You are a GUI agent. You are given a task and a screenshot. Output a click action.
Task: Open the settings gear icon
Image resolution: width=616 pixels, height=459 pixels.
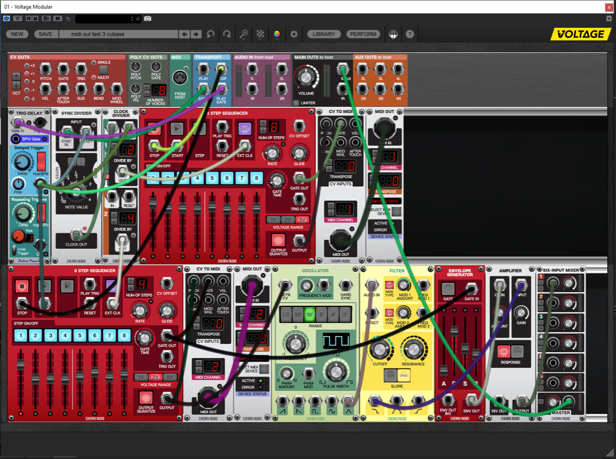tap(294, 34)
